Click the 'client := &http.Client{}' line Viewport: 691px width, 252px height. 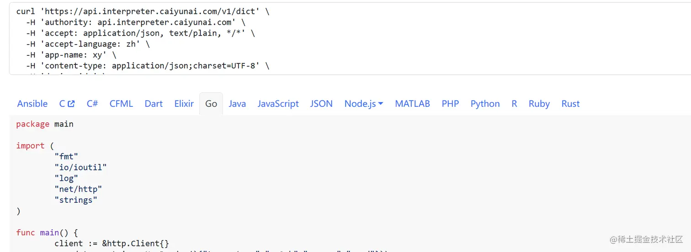[x=112, y=243]
